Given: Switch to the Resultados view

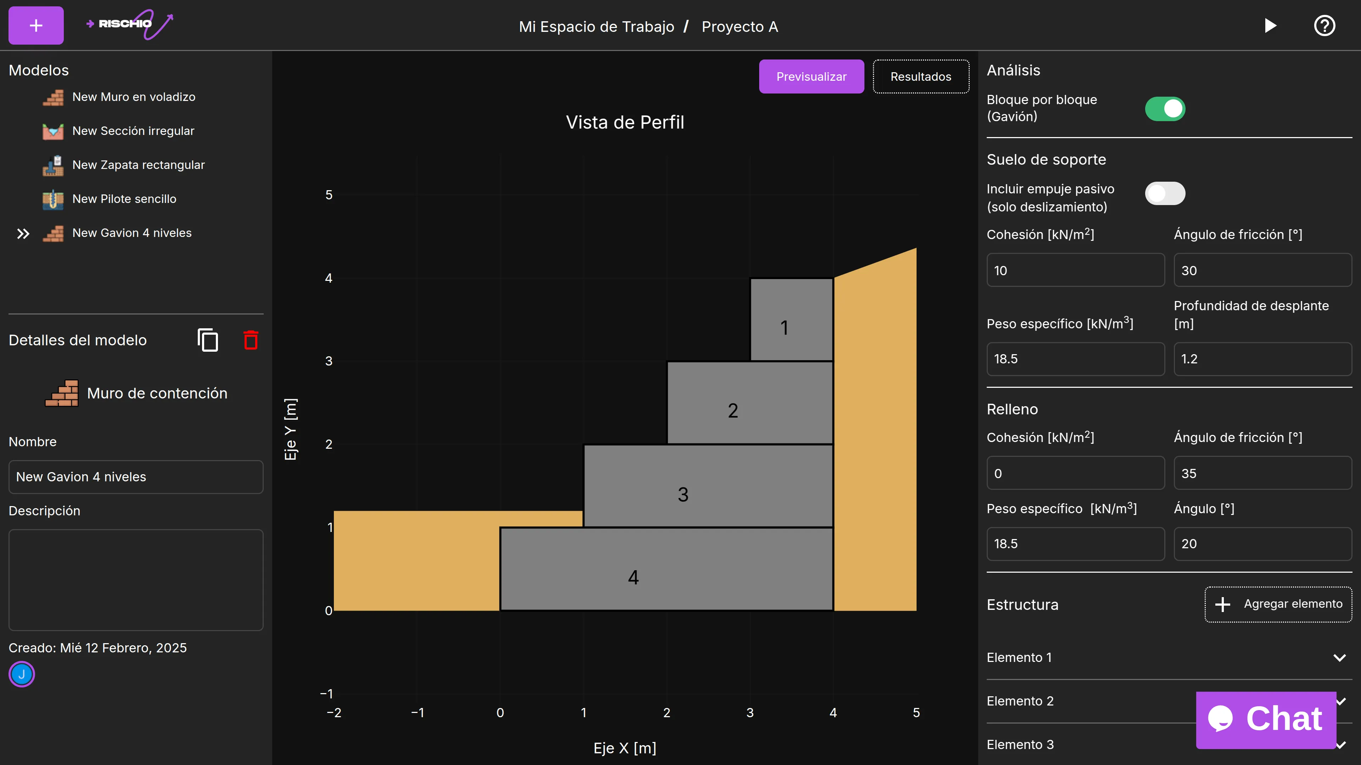Looking at the screenshot, I should coord(920,76).
